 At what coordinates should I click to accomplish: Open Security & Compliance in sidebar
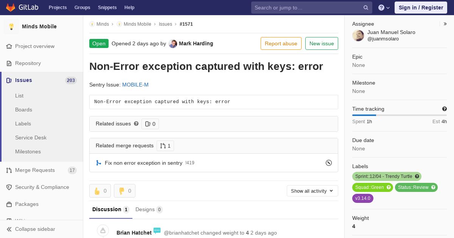coord(42,187)
